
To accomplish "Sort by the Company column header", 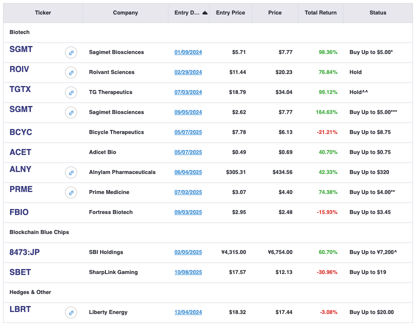I will click(125, 13).
